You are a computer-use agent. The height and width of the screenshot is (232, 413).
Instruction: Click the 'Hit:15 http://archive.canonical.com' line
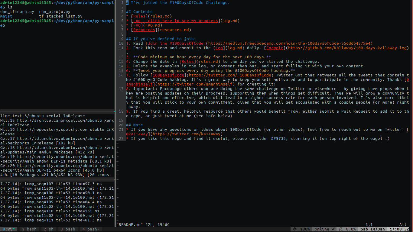pyautogui.click(x=57, y=123)
